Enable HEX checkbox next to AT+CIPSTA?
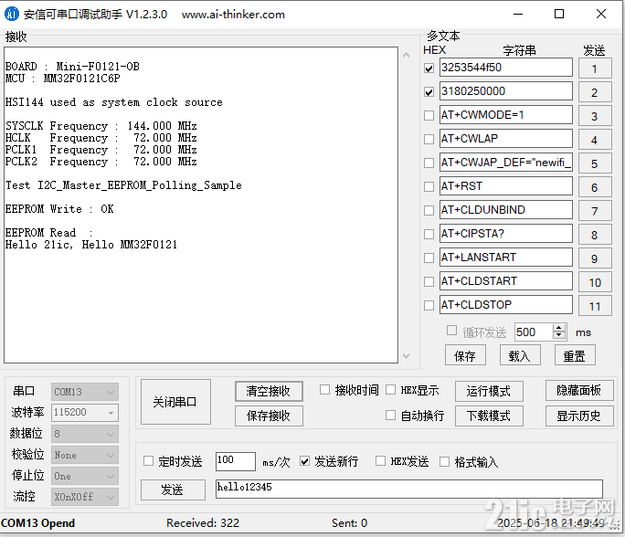625x537 pixels. point(429,234)
